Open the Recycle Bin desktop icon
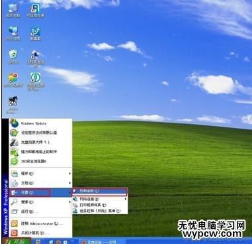The image size is (252, 244). tap(13, 56)
